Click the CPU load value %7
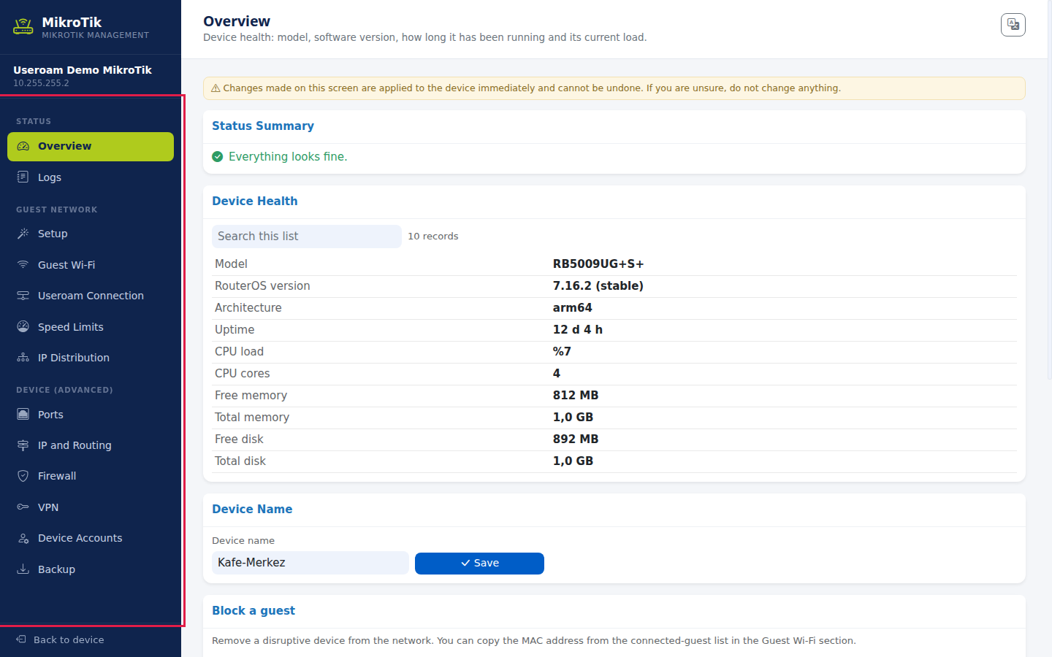This screenshot has height=657, width=1052. coord(562,352)
